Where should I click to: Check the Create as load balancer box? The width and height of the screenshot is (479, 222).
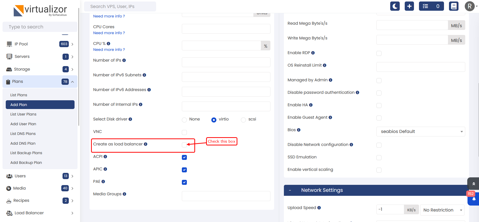click(x=184, y=145)
